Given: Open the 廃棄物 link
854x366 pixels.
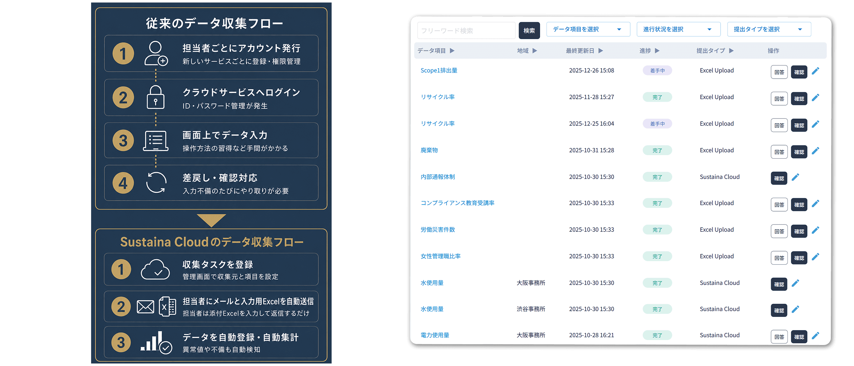Looking at the screenshot, I should [429, 150].
